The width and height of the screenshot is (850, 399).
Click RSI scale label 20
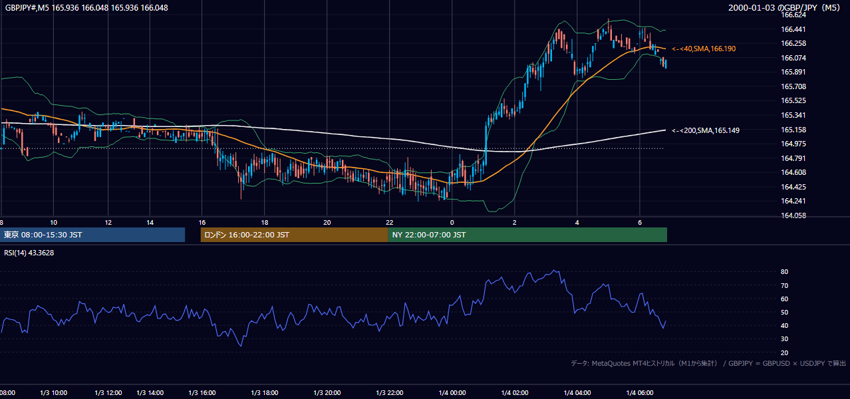784,352
